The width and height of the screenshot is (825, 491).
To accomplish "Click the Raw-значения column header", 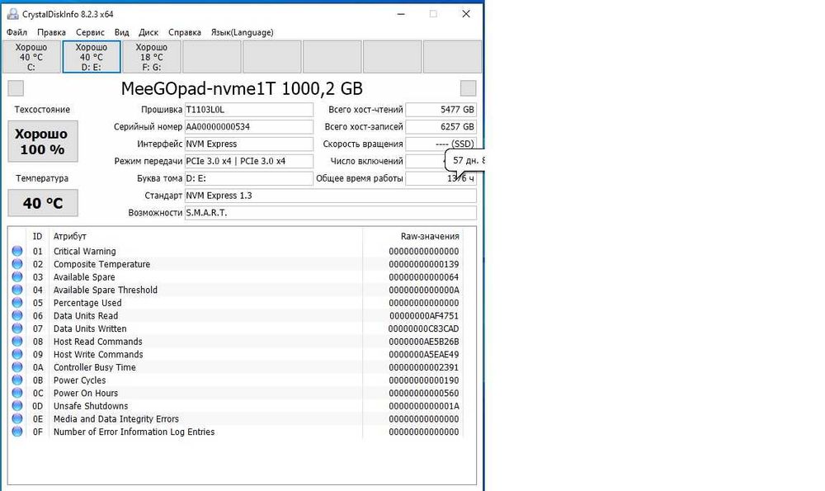I will click(x=430, y=236).
